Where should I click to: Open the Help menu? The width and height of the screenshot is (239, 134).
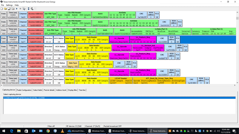(x=17, y=5)
